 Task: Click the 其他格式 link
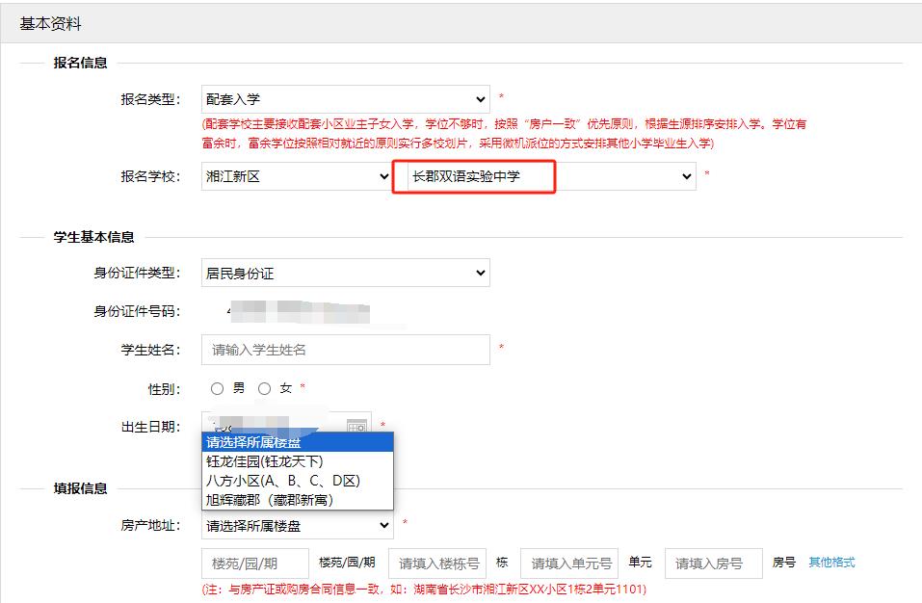(x=831, y=563)
